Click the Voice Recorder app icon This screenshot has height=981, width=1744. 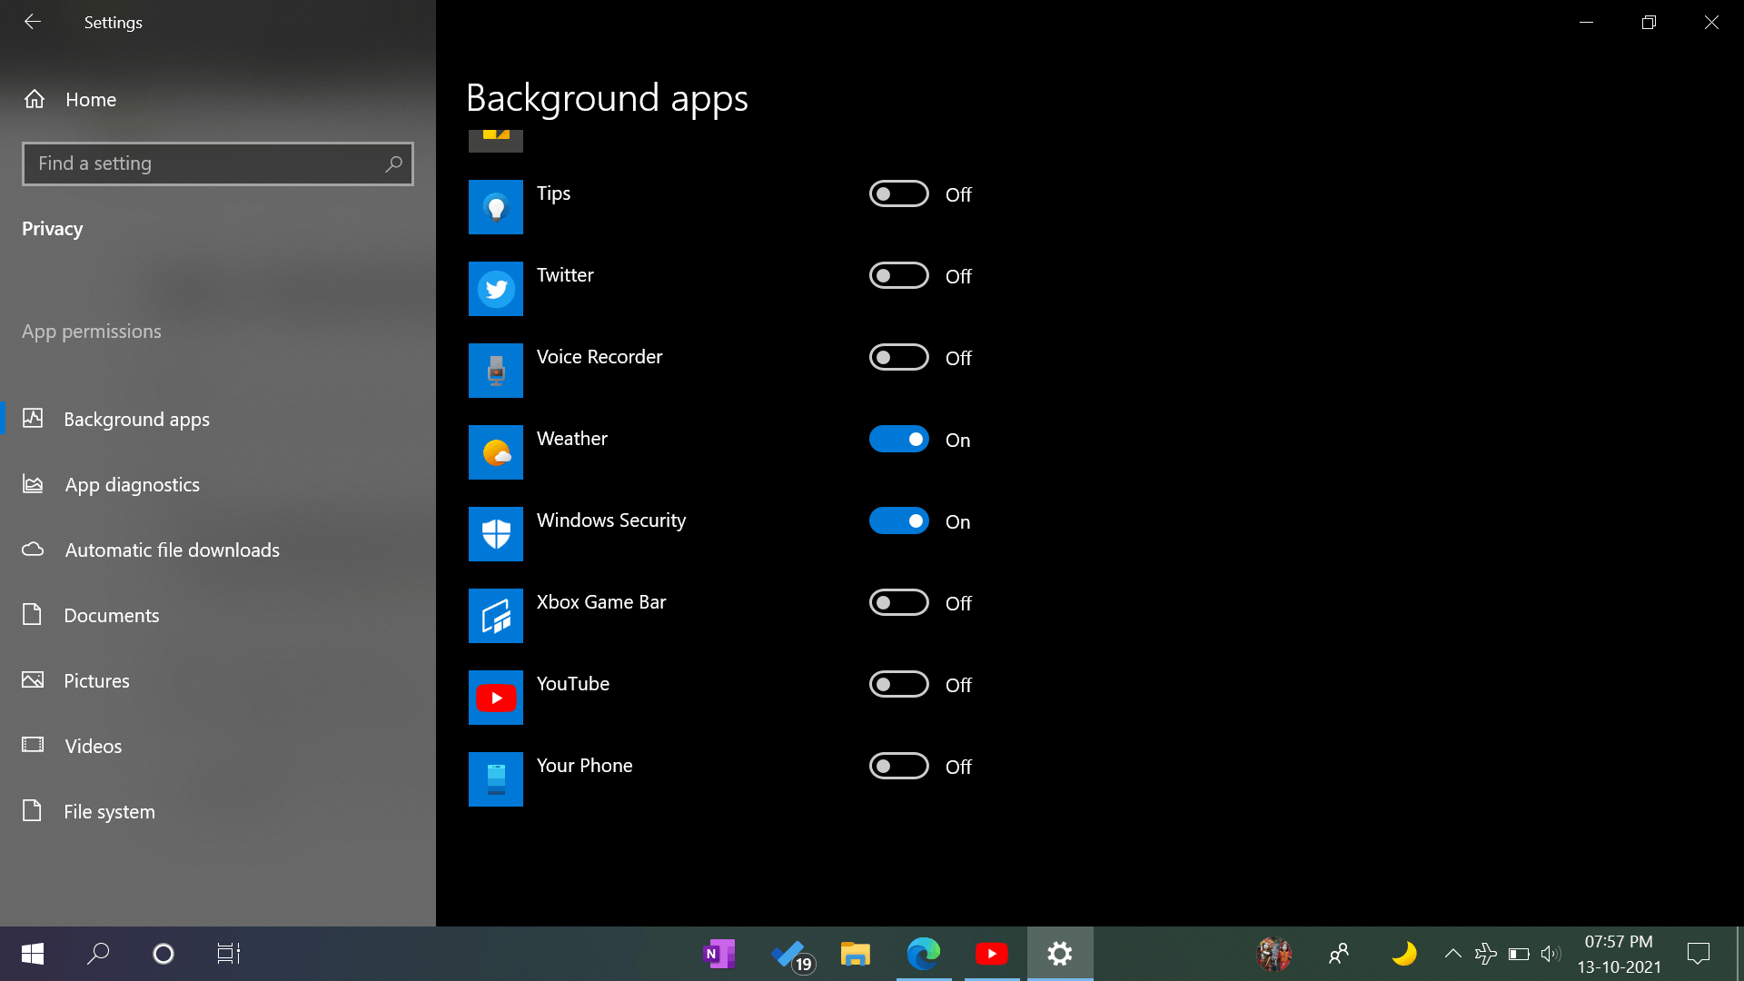(495, 371)
